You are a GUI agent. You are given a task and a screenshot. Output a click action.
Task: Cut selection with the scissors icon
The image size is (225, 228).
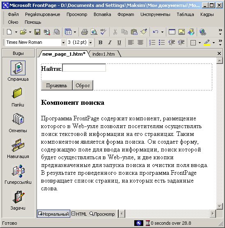(115, 32)
